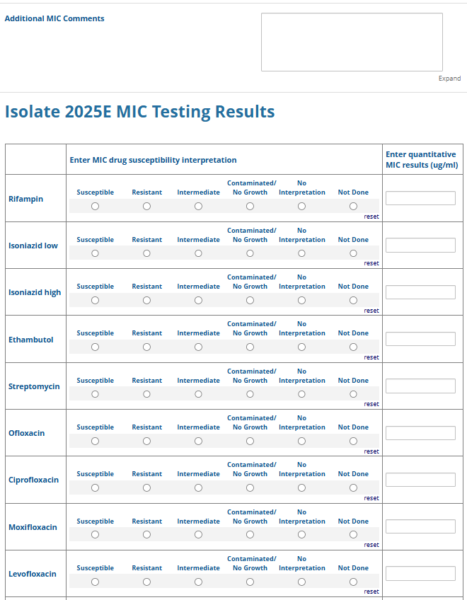Screen dimensions: 467x600
Task: Expand the Additional MIC Comments box
Action: click(x=449, y=79)
